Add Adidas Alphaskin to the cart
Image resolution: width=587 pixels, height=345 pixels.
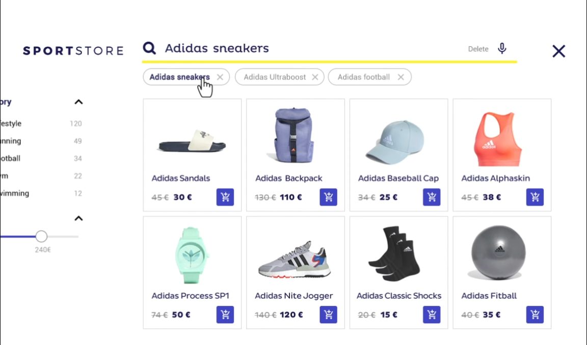(535, 197)
